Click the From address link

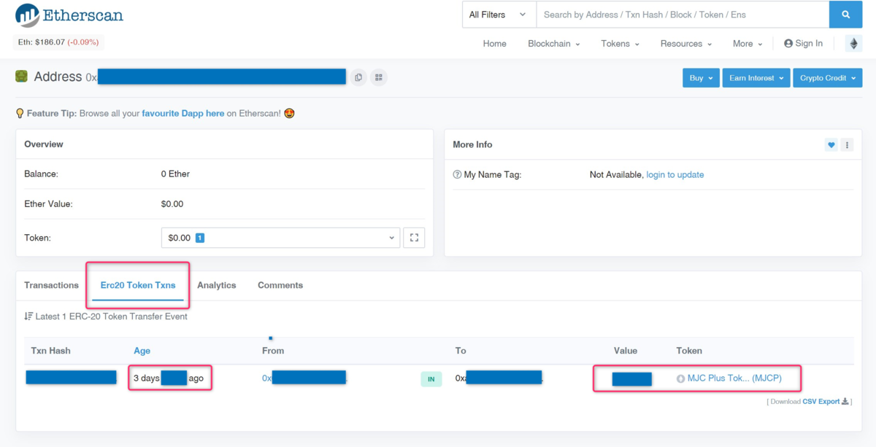304,378
